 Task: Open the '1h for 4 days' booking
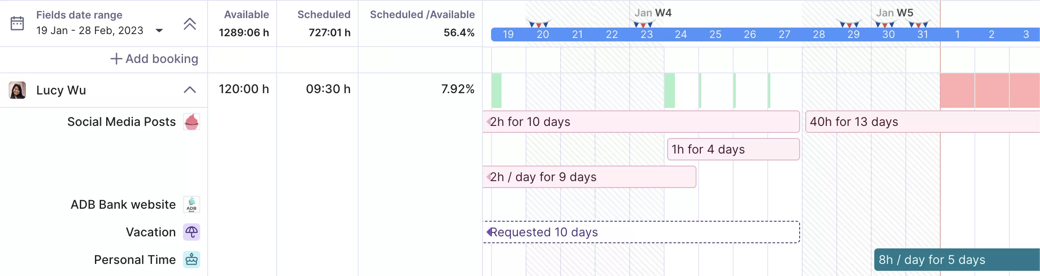[x=734, y=149]
